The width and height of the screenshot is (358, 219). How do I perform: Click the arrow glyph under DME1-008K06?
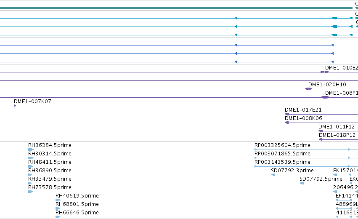287,123
